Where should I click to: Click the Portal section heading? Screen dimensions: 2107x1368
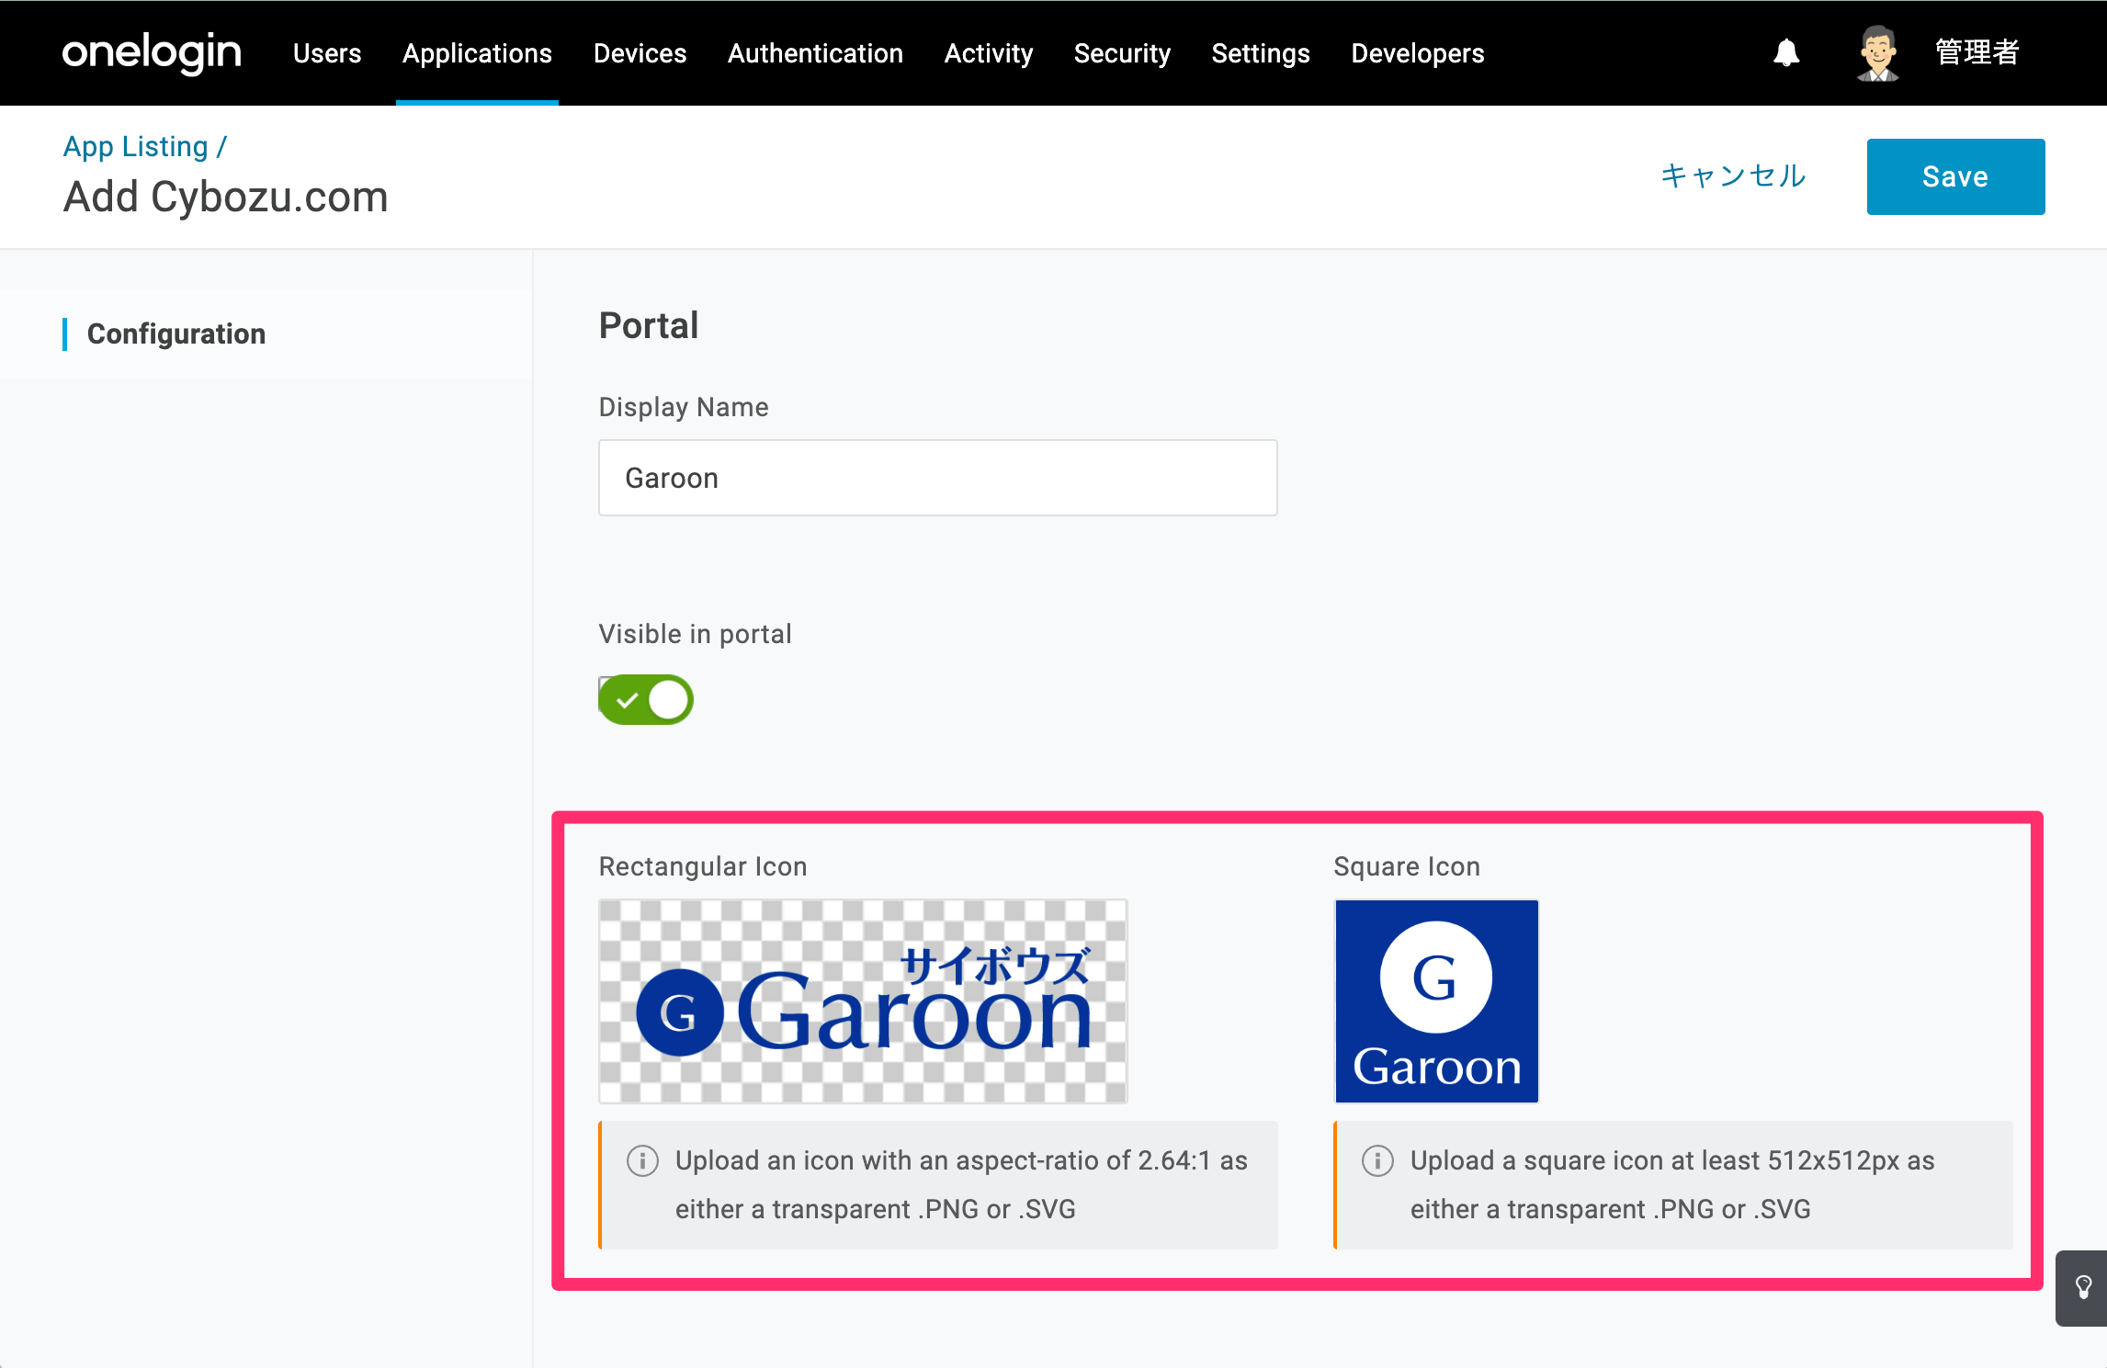tap(649, 325)
